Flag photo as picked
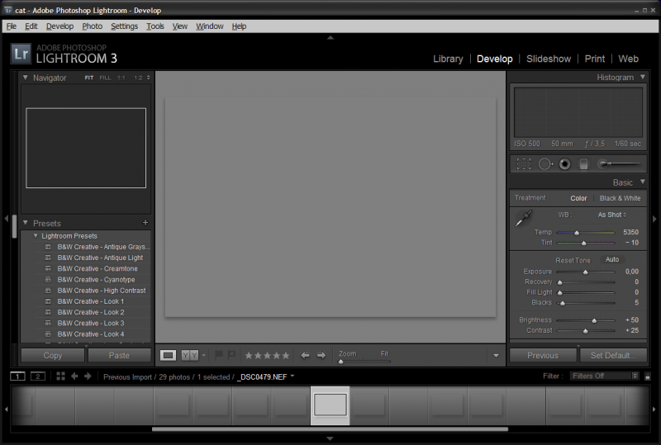661x445 pixels. click(219, 355)
